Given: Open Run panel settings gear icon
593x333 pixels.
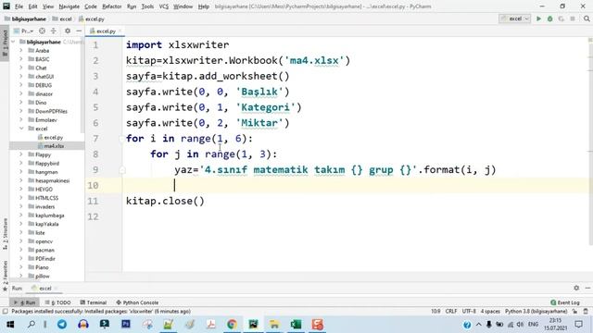Looking at the screenshot, I should click(x=576, y=288).
